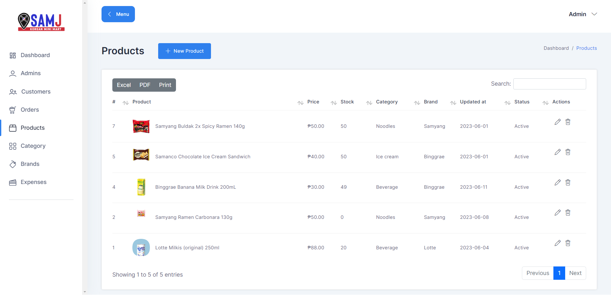
Task: Switch to PDF export option
Action: tap(145, 85)
